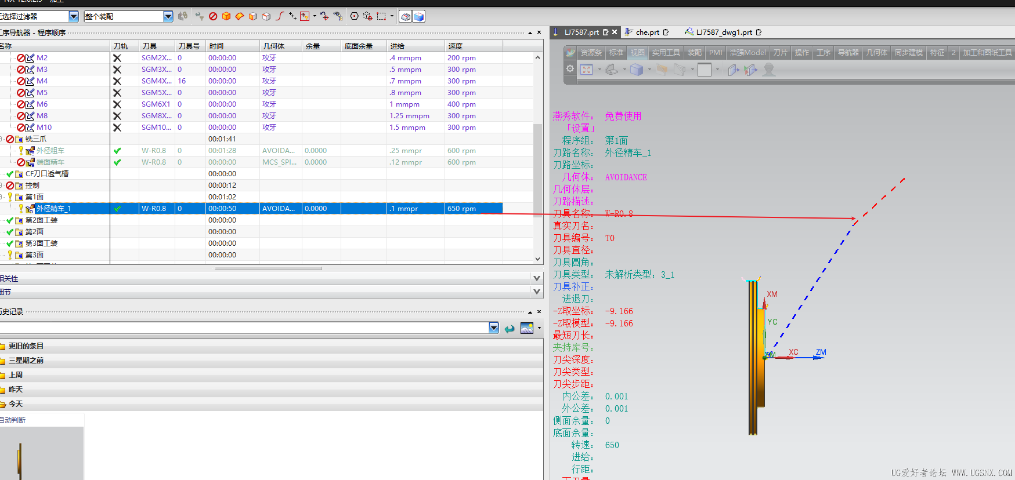Viewport: 1015px width, 480px height.
Task: Click the 时间 column header
Action: pyautogui.click(x=233, y=46)
